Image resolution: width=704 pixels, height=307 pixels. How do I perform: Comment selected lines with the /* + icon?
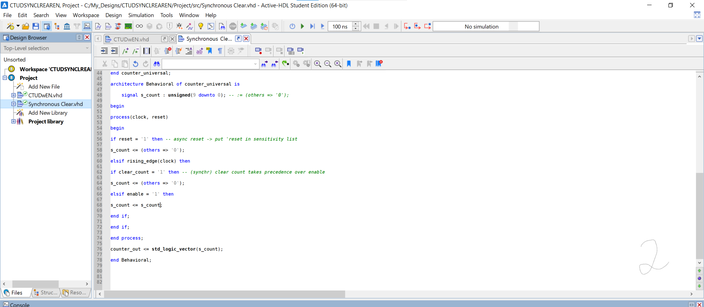pyautogui.click(x=126, y=51)
